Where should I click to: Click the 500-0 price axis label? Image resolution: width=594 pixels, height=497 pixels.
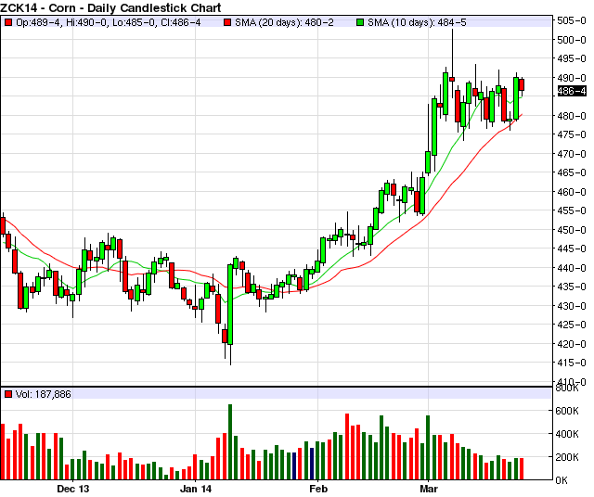click(x=572, y=40)
